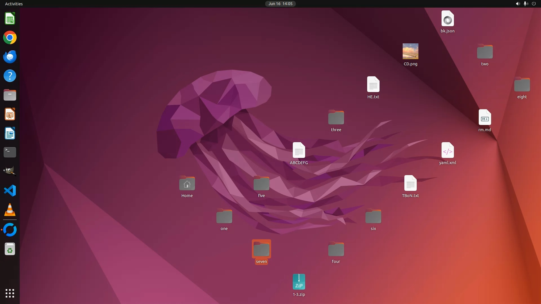
Task: Show Applications grid button
Action: tap(10, 293)
